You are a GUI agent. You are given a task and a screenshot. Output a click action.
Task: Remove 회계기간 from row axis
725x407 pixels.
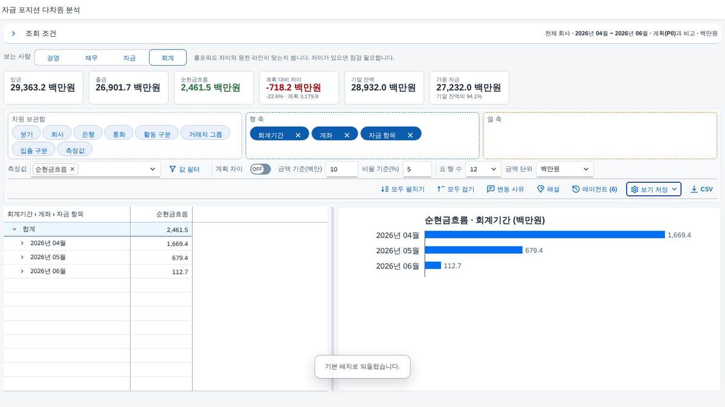click(x=298, y=135)
